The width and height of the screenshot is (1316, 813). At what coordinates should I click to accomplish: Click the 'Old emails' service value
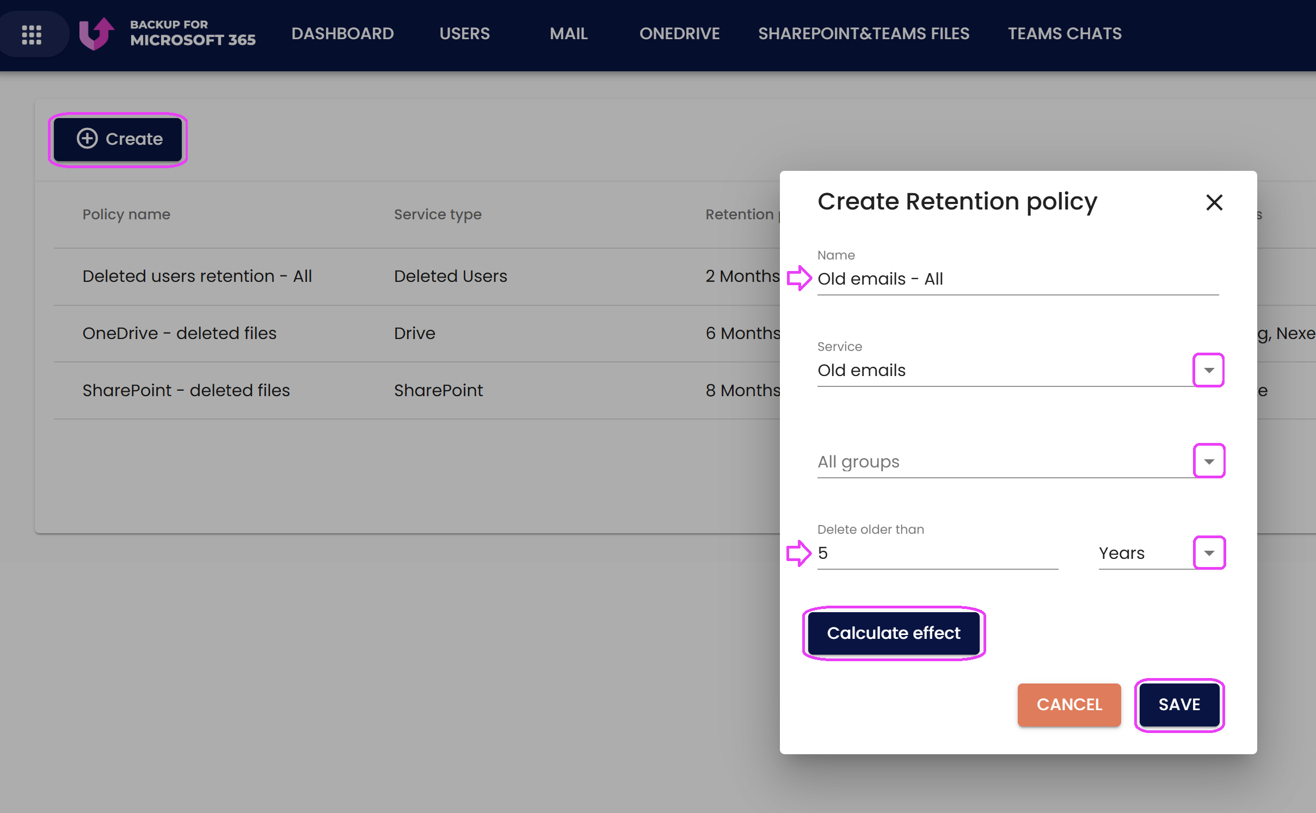(862, 371)
